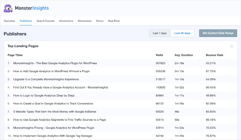Click the visits value 84864
The image size is (241, 140).
click(160, 95)
